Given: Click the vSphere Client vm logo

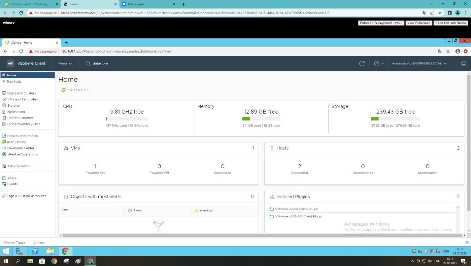Looking at the screenshot, I should [11, 63].
